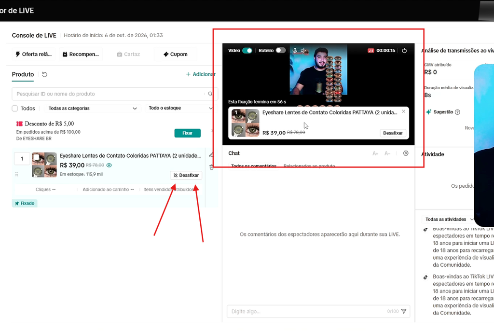Screen dimensions: 494x331
Task: Increase chat font size with A+
Action: click(x=375, y=153)
